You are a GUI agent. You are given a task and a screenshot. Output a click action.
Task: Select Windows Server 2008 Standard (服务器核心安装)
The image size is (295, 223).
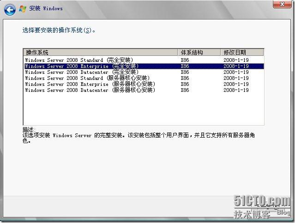click(x=144, y=78)
